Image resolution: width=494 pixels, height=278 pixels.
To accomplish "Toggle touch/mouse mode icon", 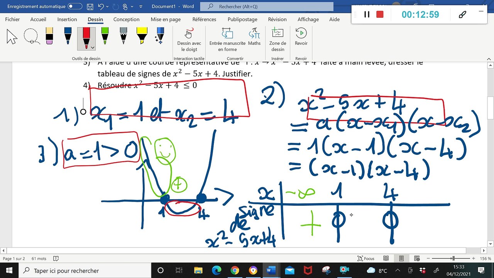I will tap(125, 7).
